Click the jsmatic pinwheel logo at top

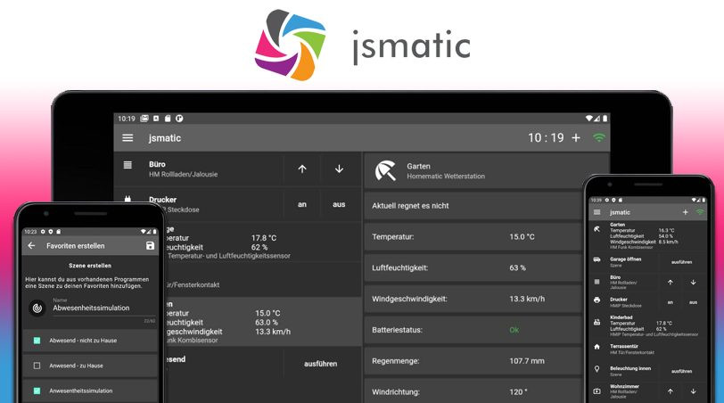(291, 45)
